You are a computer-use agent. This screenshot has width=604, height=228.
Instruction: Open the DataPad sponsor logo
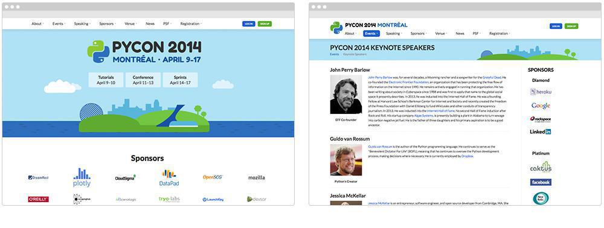click(x=169, y=177)
